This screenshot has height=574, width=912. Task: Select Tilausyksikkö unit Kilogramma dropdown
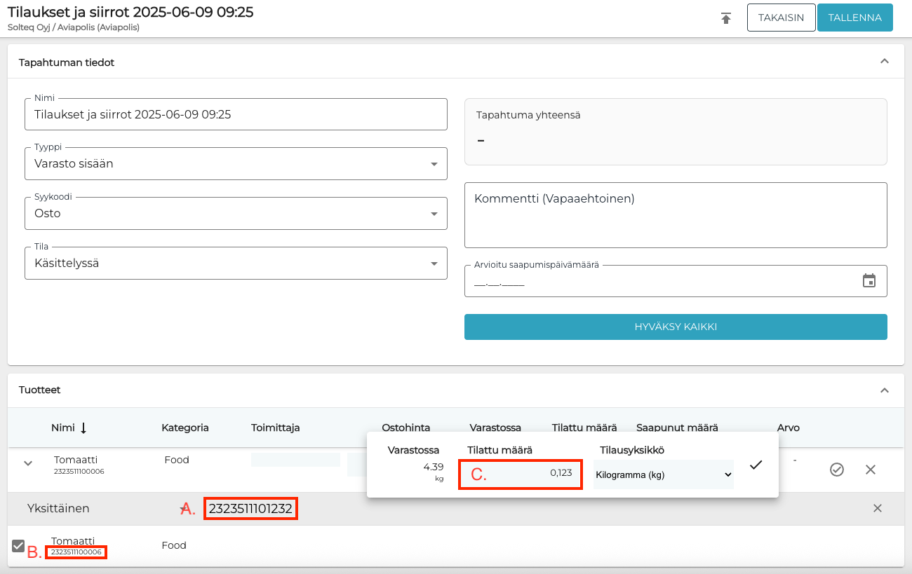point(663,474)
